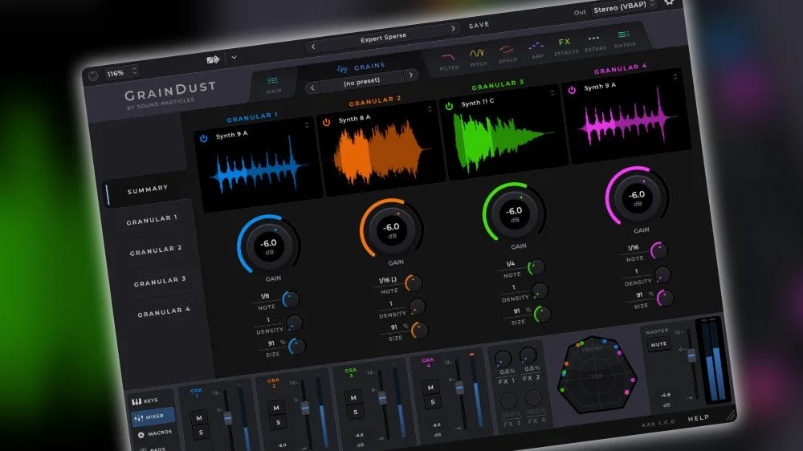Viewport: 803px width, 451px height.
Task: Open the Out Stereo (VBAP) dropdown
Action: tap(624, 6)
